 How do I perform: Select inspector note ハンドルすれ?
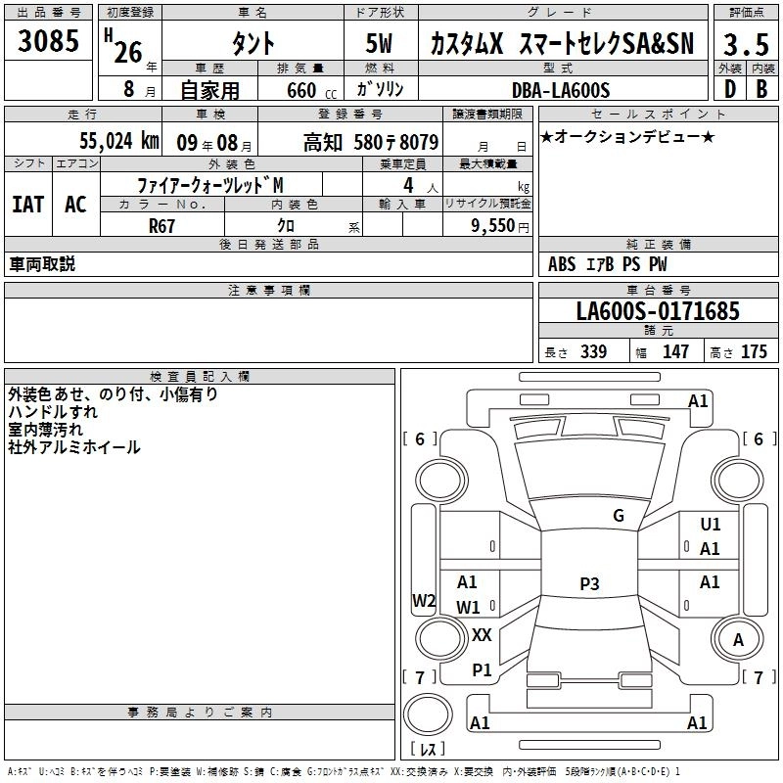(x=53, y=412)
